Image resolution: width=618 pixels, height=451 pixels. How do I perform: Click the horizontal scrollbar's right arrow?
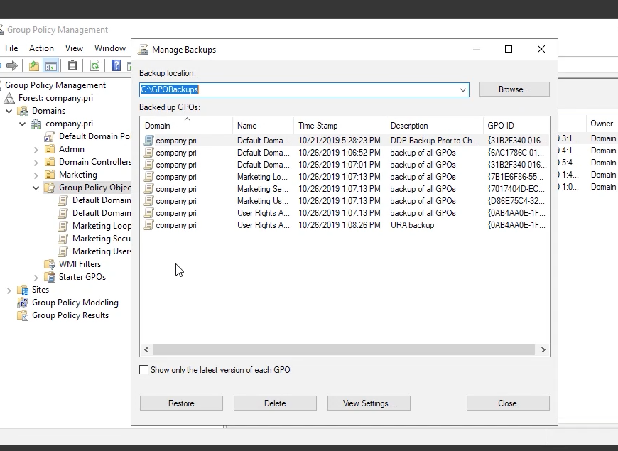click(x=543, y=350)
